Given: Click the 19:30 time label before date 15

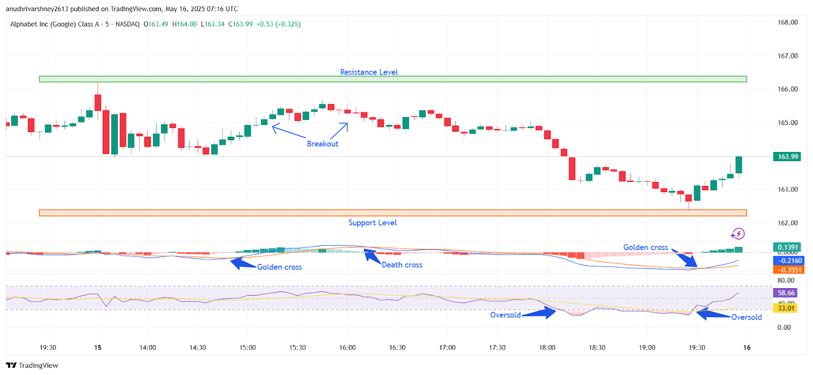Looking at the screenshot, I should coord(48,348).
